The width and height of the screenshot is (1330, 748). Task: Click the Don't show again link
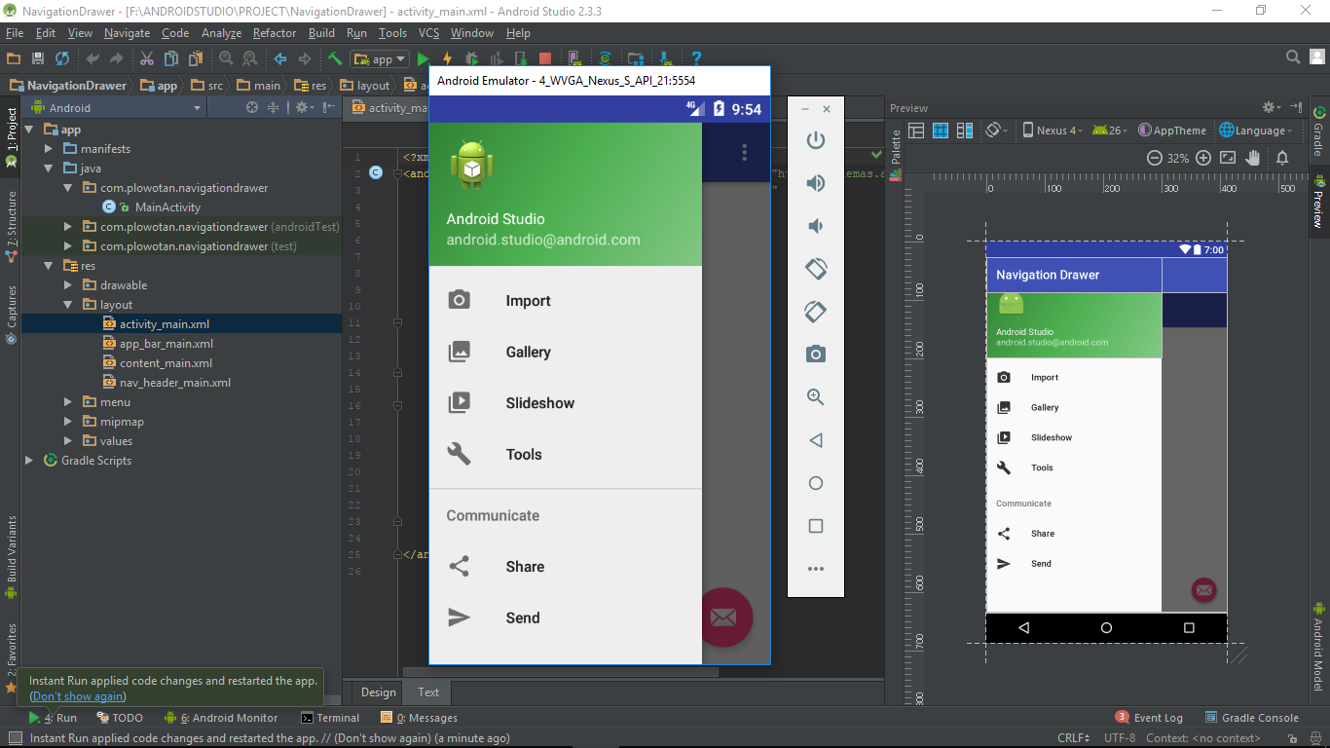[77, 695]
